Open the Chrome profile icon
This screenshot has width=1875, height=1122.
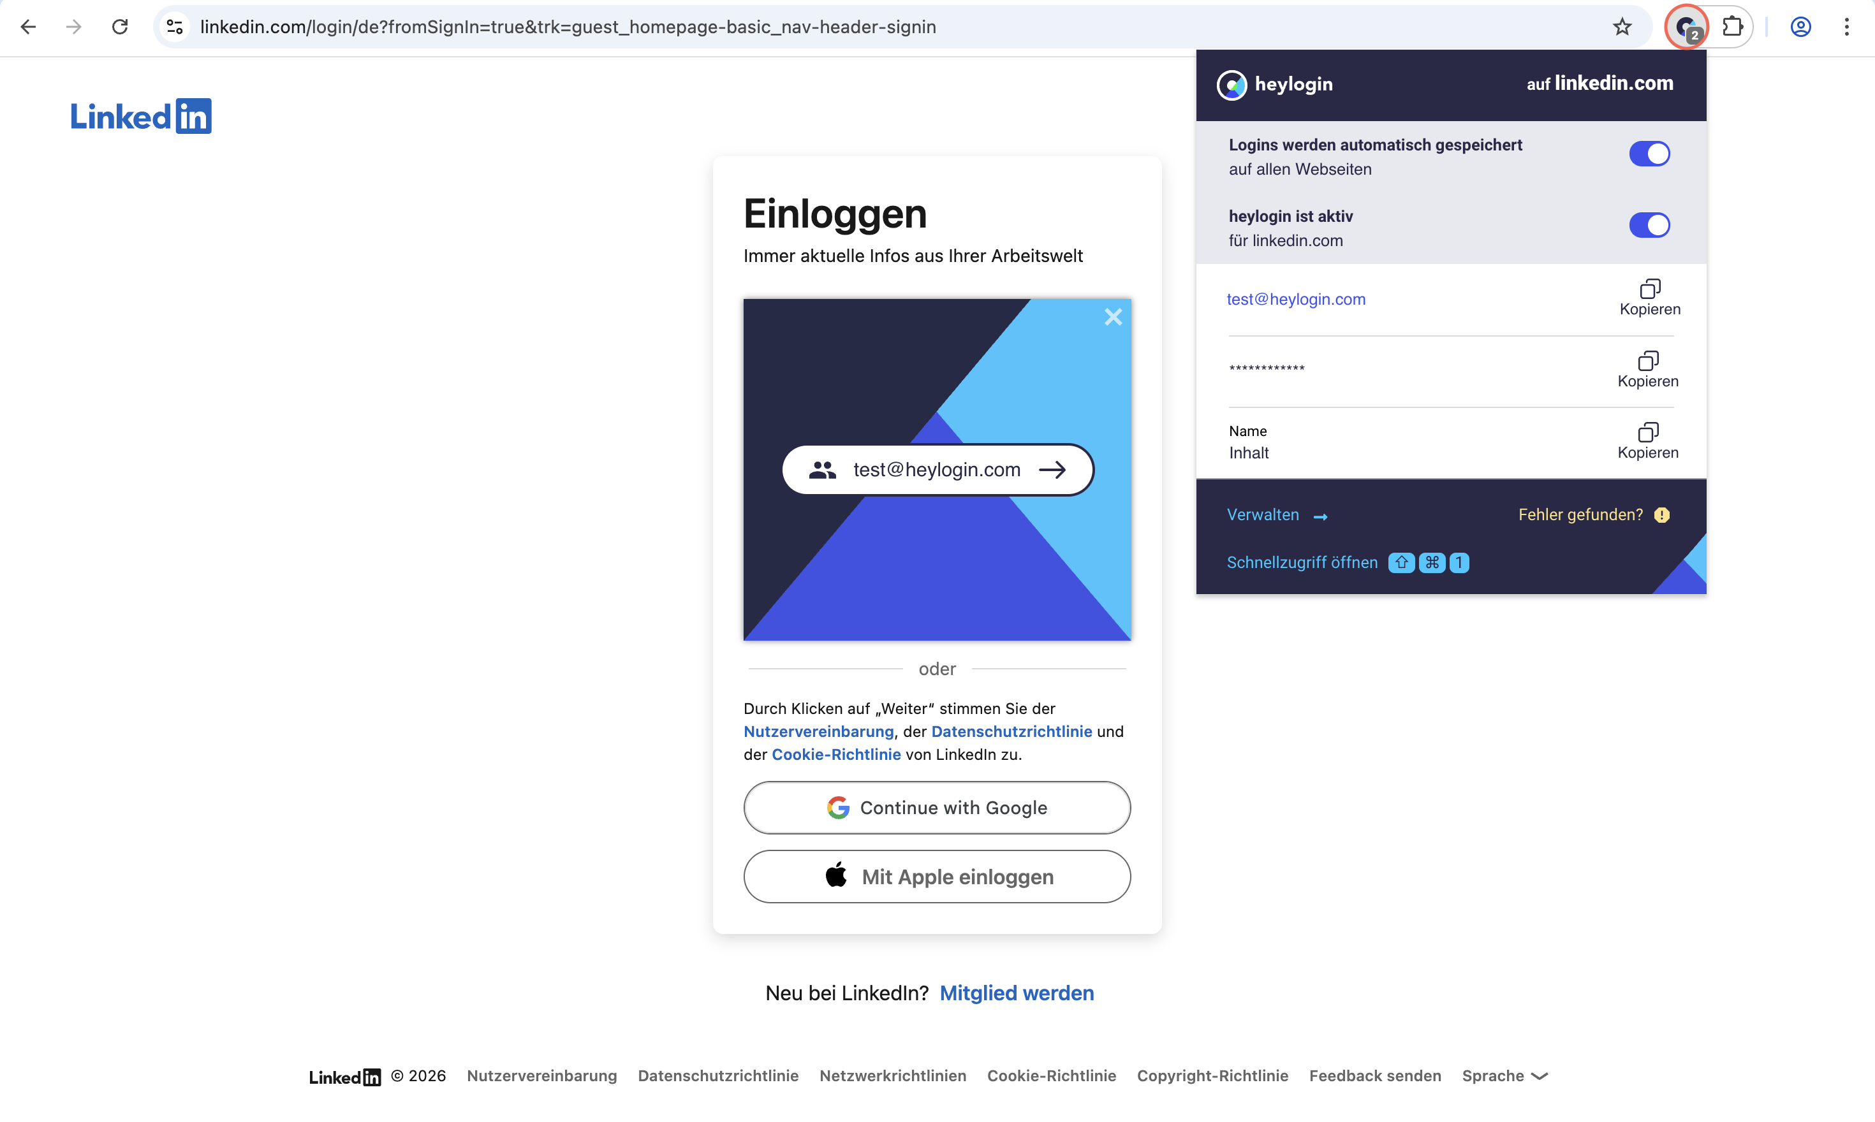(x=1800, y=27)
